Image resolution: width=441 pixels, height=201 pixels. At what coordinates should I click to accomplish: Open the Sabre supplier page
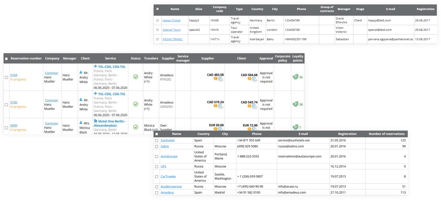164,146
